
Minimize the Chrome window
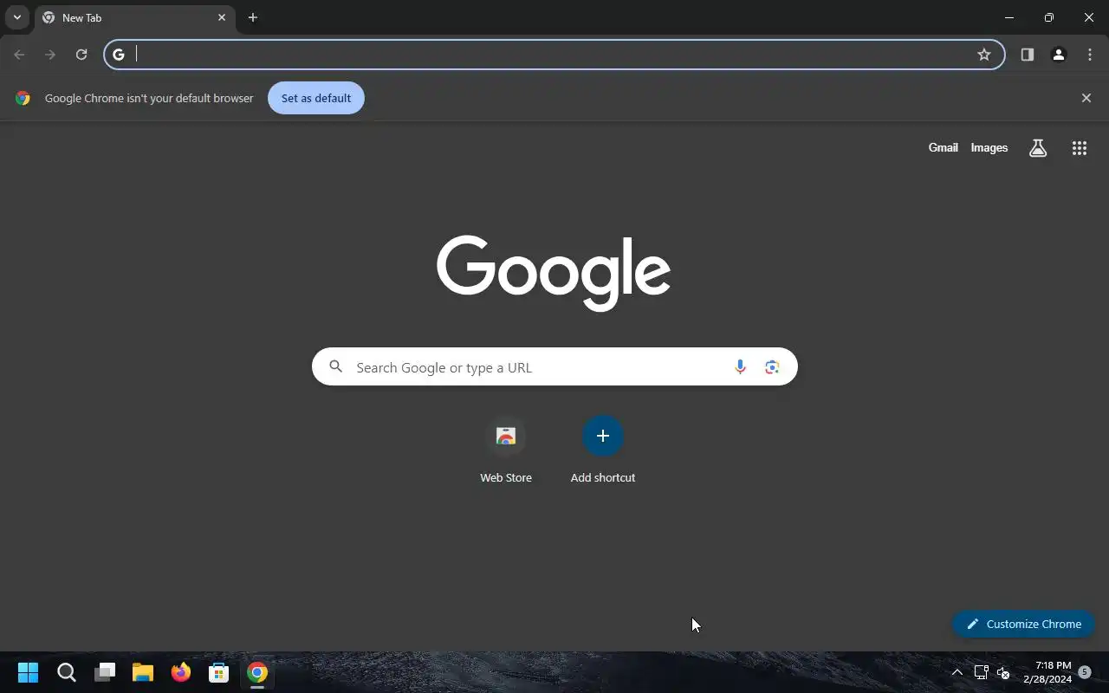pos(1009,17)
